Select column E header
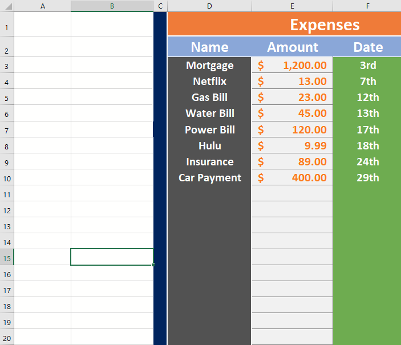Viewport: 401px width, 345px height. [x=292, y=6]
